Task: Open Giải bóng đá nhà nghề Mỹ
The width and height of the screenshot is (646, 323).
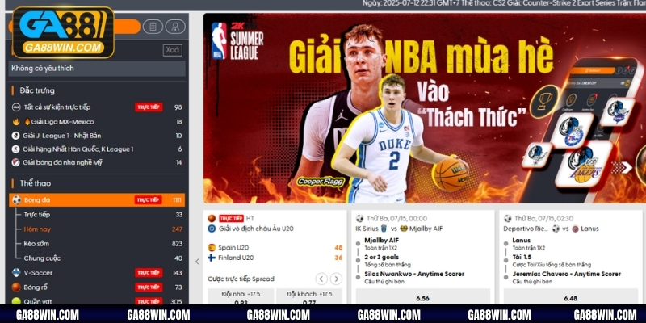Action: 97,163
